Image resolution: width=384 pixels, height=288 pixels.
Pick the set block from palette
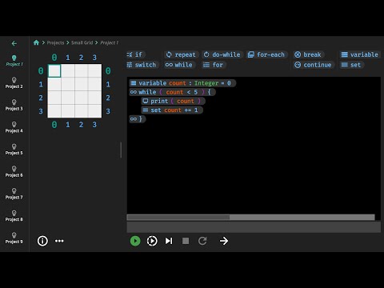(351, 65)
